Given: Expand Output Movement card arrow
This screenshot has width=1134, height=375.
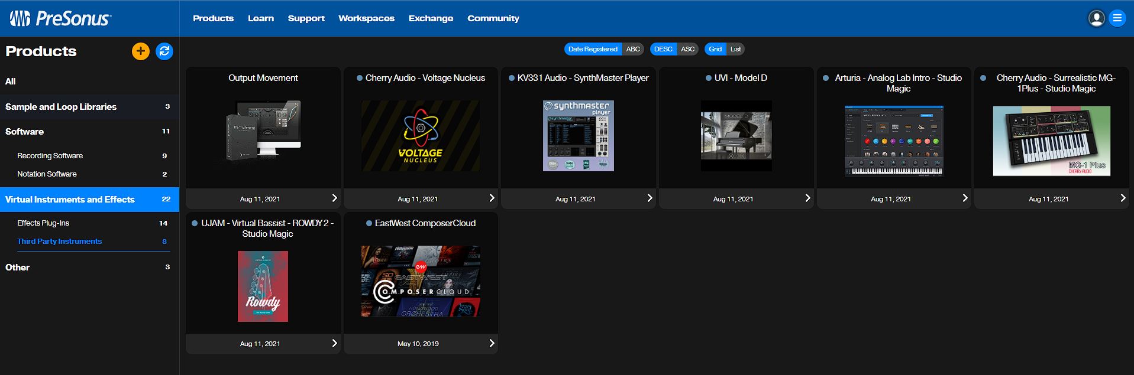Looking at the screenshot, I should point(334,198).
